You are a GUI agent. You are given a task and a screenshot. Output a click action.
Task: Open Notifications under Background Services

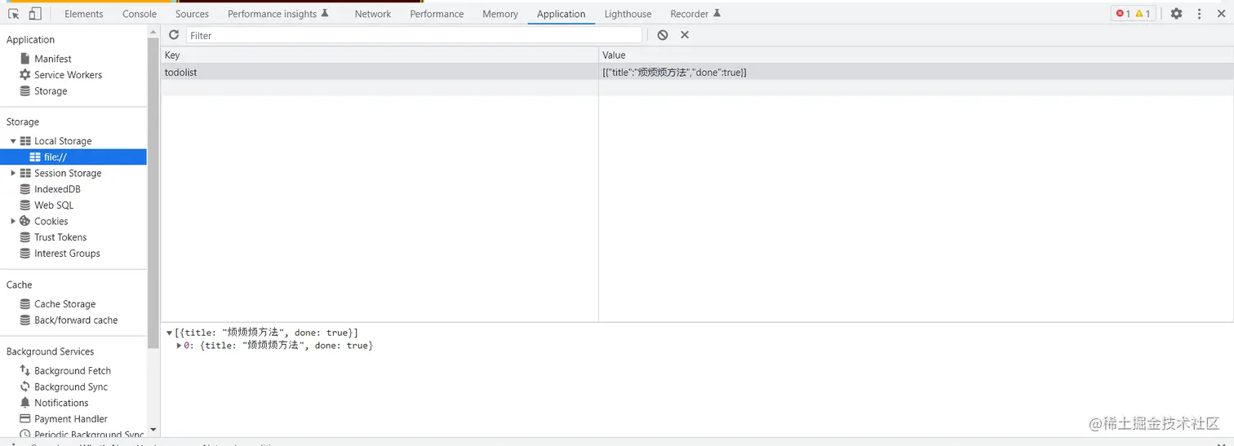(61, 403)
